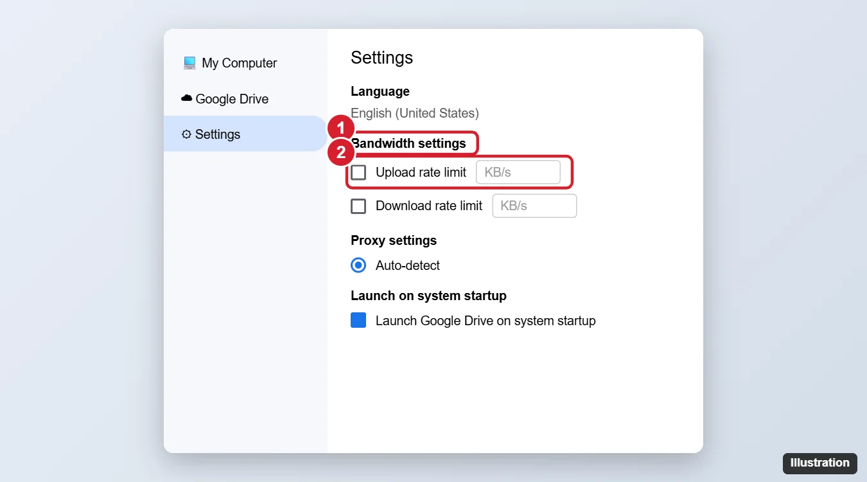
Task: Enable the Upload rate limit checkbox
Action: (x=358, y=172)
